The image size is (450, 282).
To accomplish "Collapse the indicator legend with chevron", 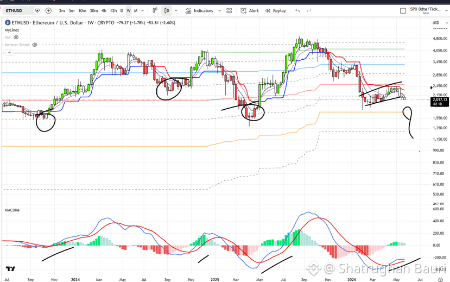I will pyautogui.click(x=9, y=53).
